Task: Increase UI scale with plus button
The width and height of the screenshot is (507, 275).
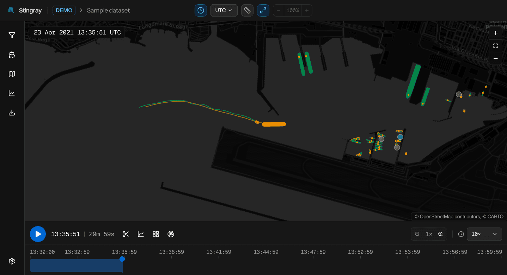Action: click(307, 10)
